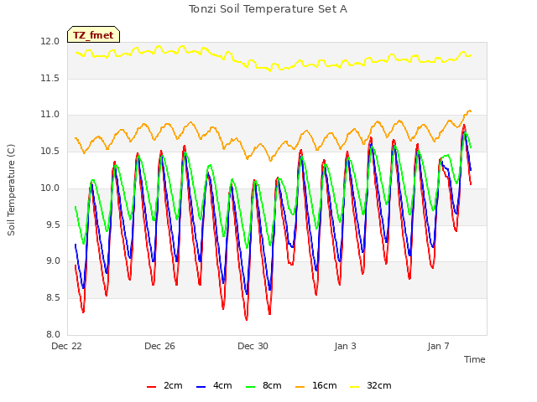
Task: Toggle the 4cm series in legend
Action: coord(214,385)
